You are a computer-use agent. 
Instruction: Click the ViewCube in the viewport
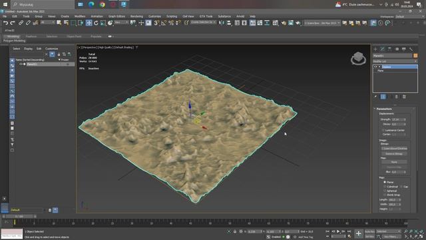click(x=358, y=58)
